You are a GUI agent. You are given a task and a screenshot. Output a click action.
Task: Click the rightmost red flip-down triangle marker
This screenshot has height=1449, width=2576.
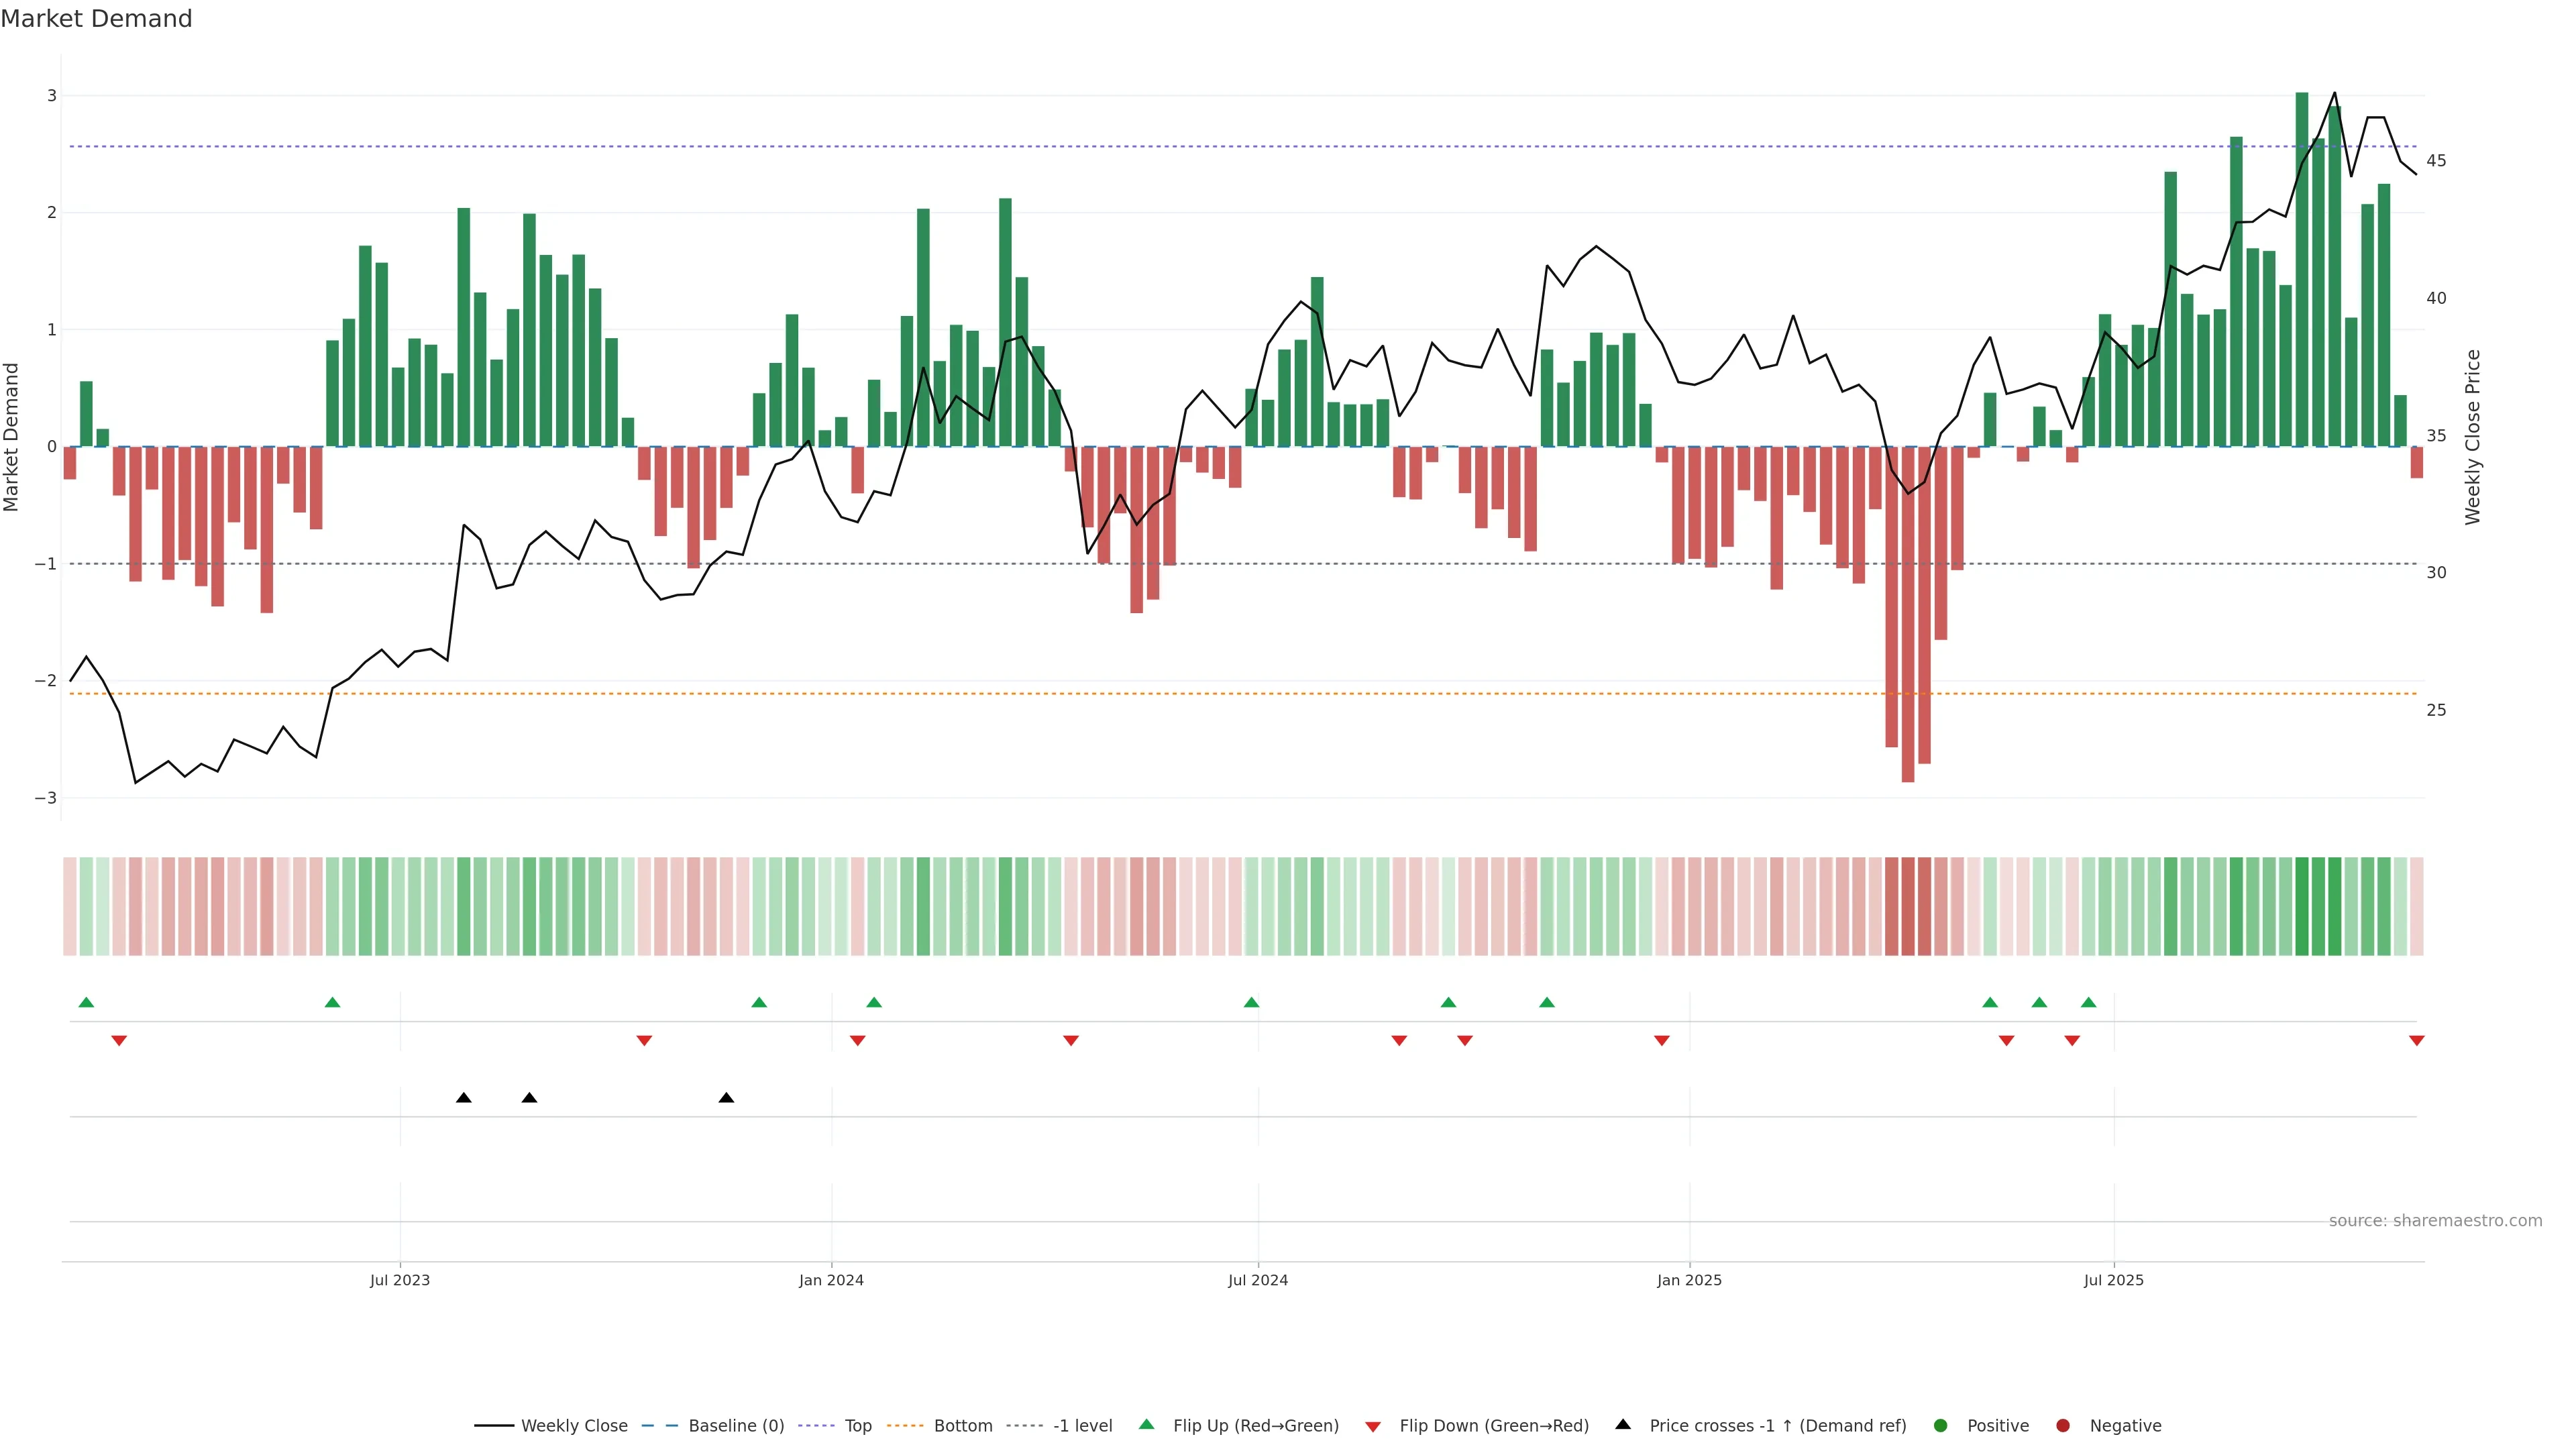(2416, 1041)
